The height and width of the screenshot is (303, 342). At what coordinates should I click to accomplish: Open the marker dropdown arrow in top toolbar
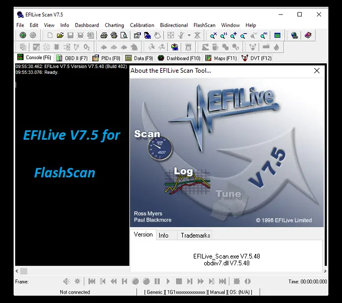189,35
